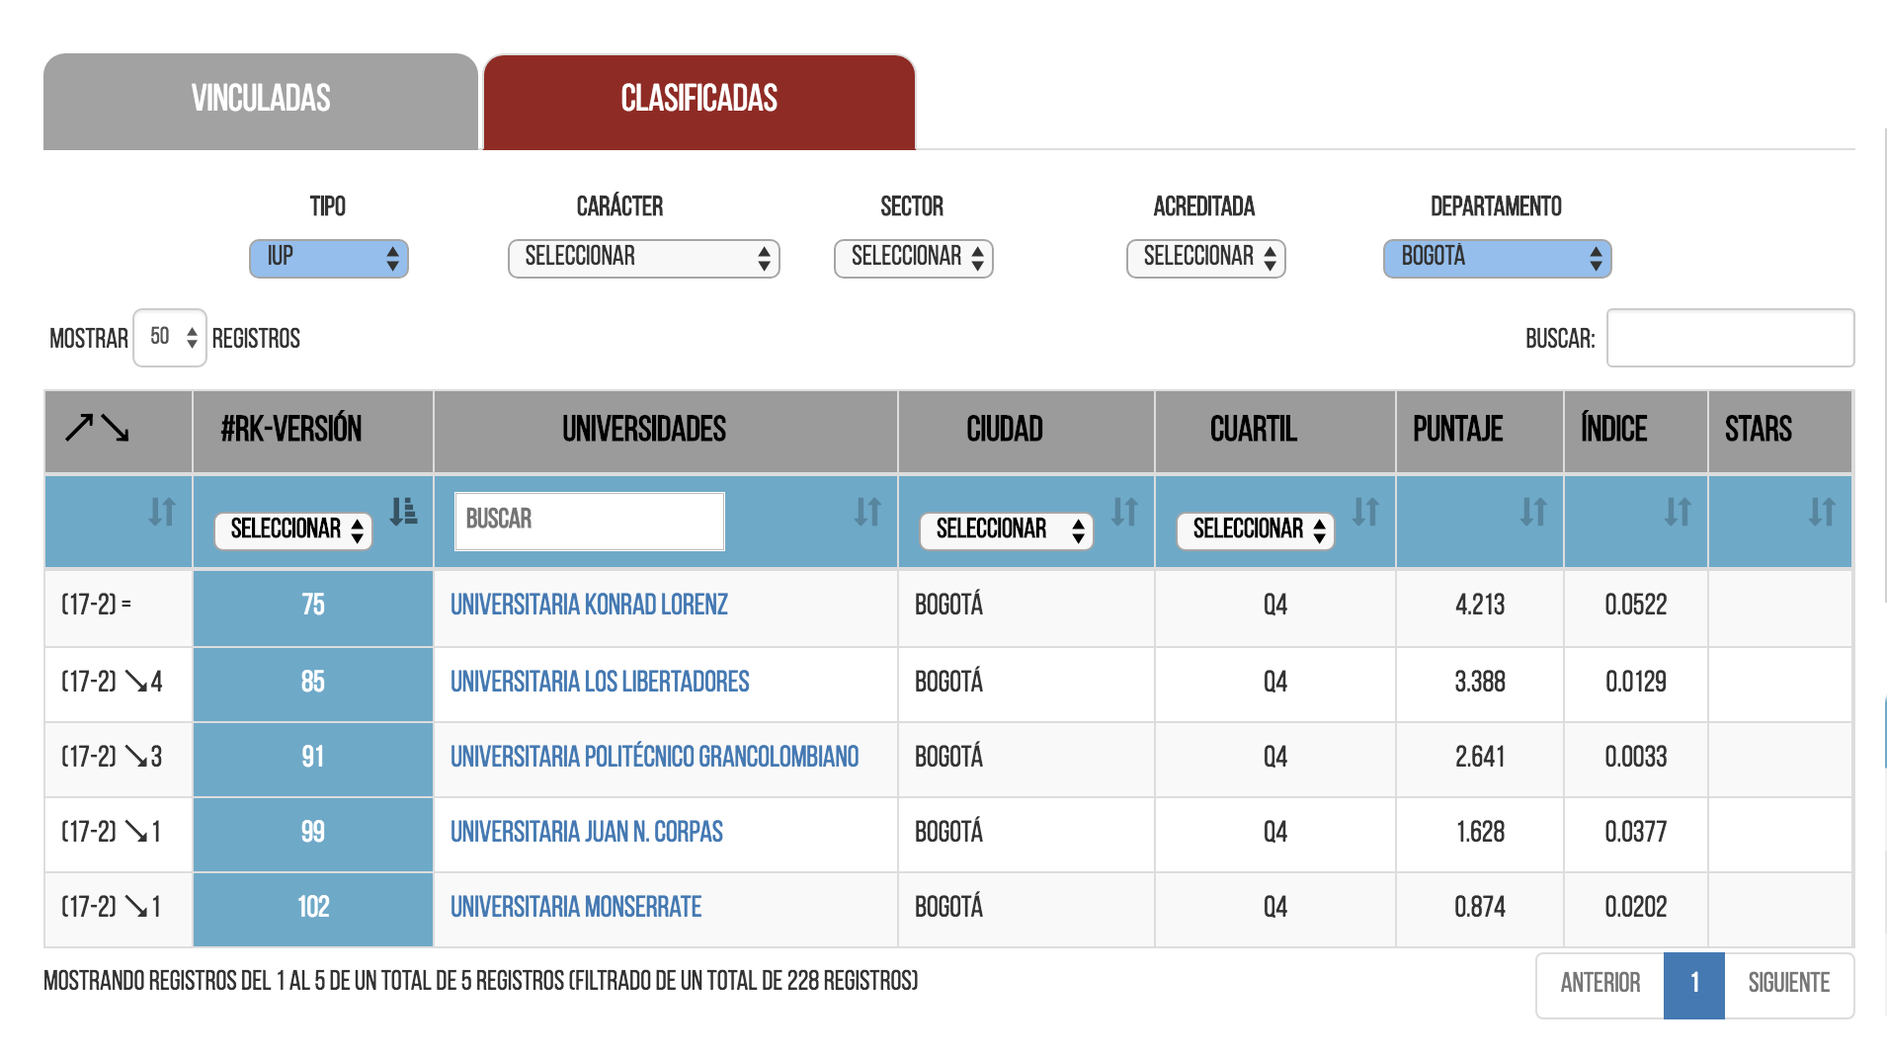Image resolution: width=1887 pixels, height=1057 pixels.
Task: Switch to the Clasificadas tab
Action: coord(699,101)
